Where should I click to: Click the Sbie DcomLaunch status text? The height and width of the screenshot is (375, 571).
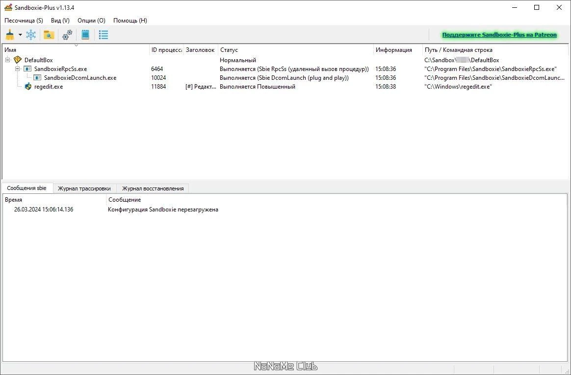point(284,77)
